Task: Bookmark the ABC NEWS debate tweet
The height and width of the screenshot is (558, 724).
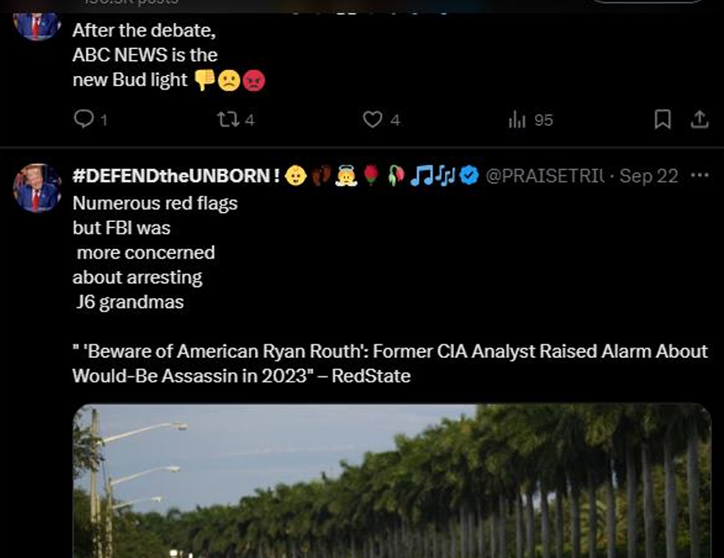Action: point(662,119)
